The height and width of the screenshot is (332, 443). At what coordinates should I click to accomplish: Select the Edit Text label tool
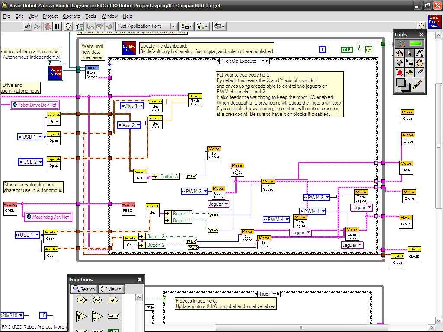[420, 53]
